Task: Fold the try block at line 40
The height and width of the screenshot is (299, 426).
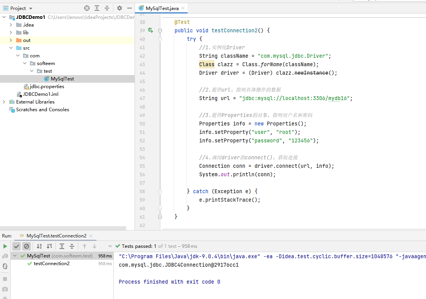Action: (x=160, y=39)
